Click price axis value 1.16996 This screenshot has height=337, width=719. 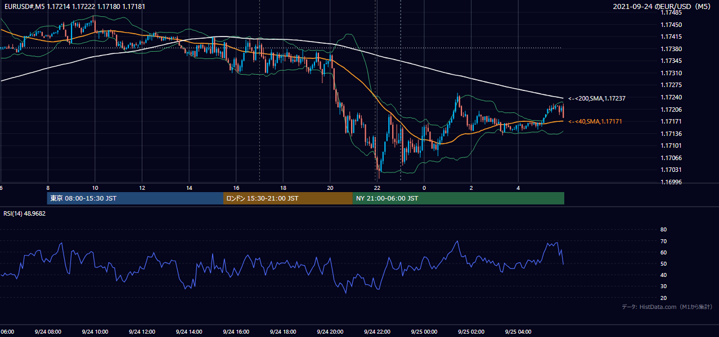671,182
